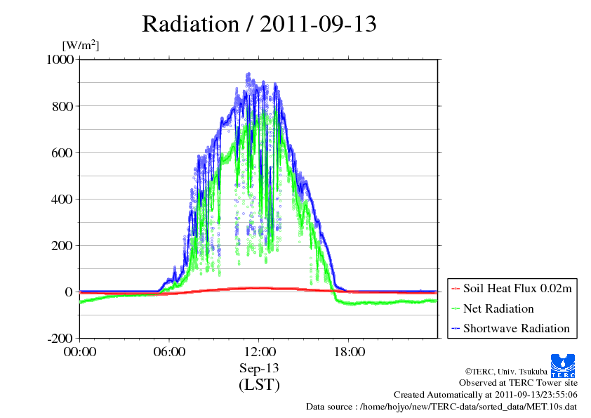The image size is (591, 418).
Task: Click the 12:00 x-axis time label
Action: 259,352
